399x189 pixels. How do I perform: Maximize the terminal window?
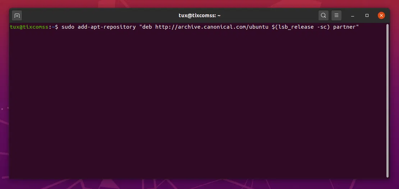[x=367, y=15]
